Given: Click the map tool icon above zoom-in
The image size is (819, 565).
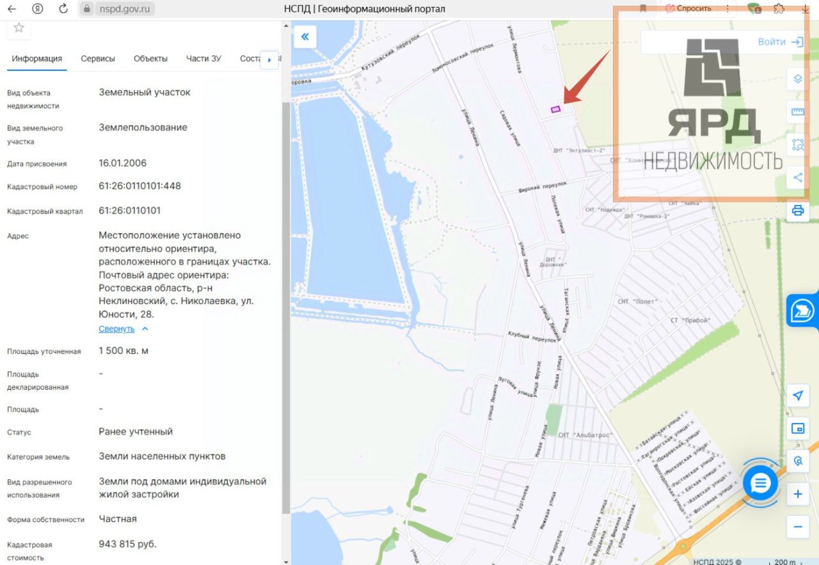Looking at the screenshot, I should click(797, 461).
